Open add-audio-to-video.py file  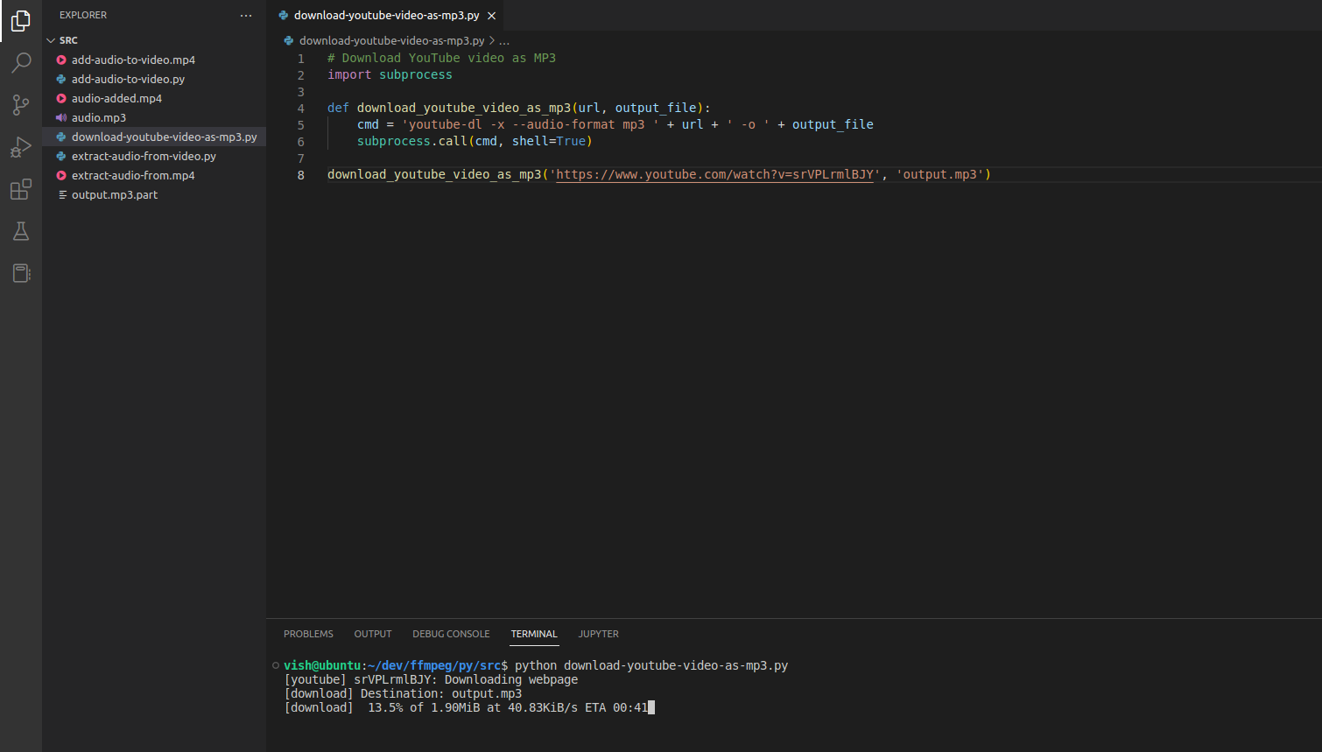coord(128,79)
